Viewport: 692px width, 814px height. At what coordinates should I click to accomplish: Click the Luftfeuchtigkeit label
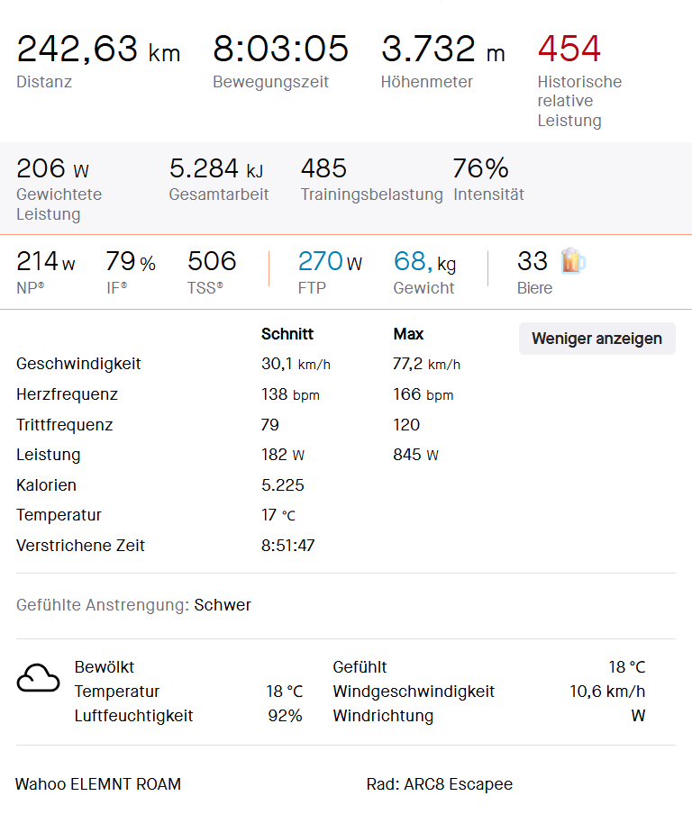click(133, 716)
